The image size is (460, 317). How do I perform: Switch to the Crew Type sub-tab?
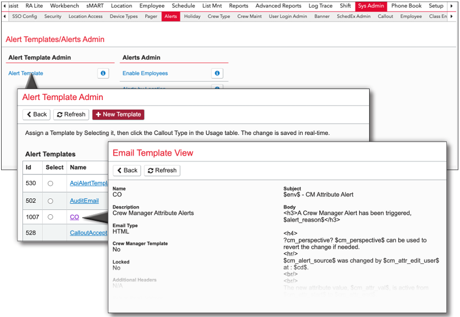coord(219,16)
